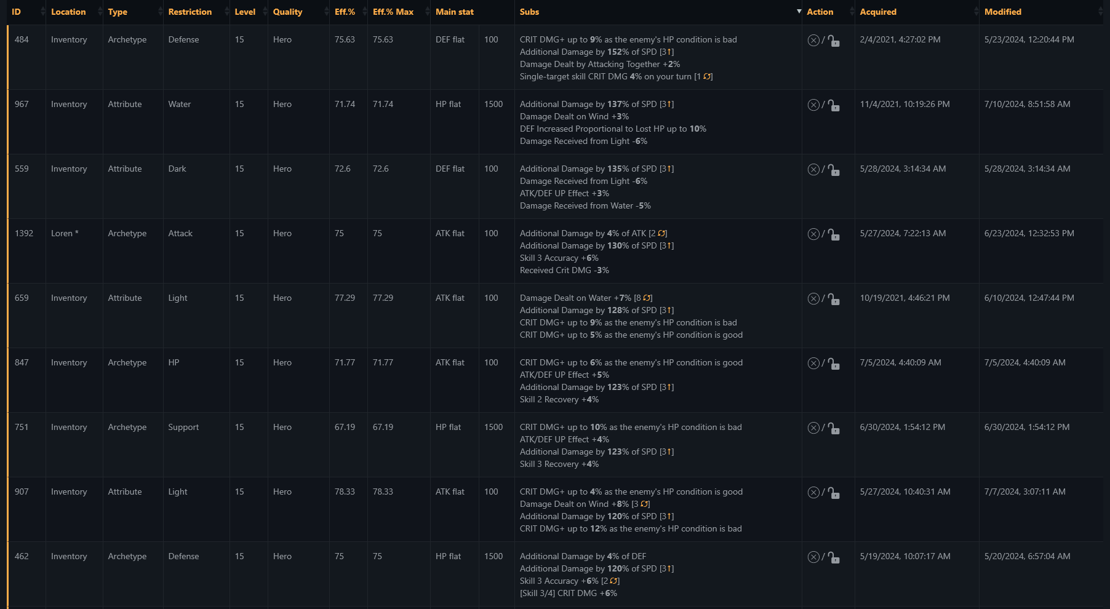Click the remove (X) icon for item 847

[x=813, y=364]
